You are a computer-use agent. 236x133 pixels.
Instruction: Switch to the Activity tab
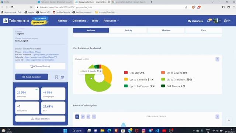point(128,30)
